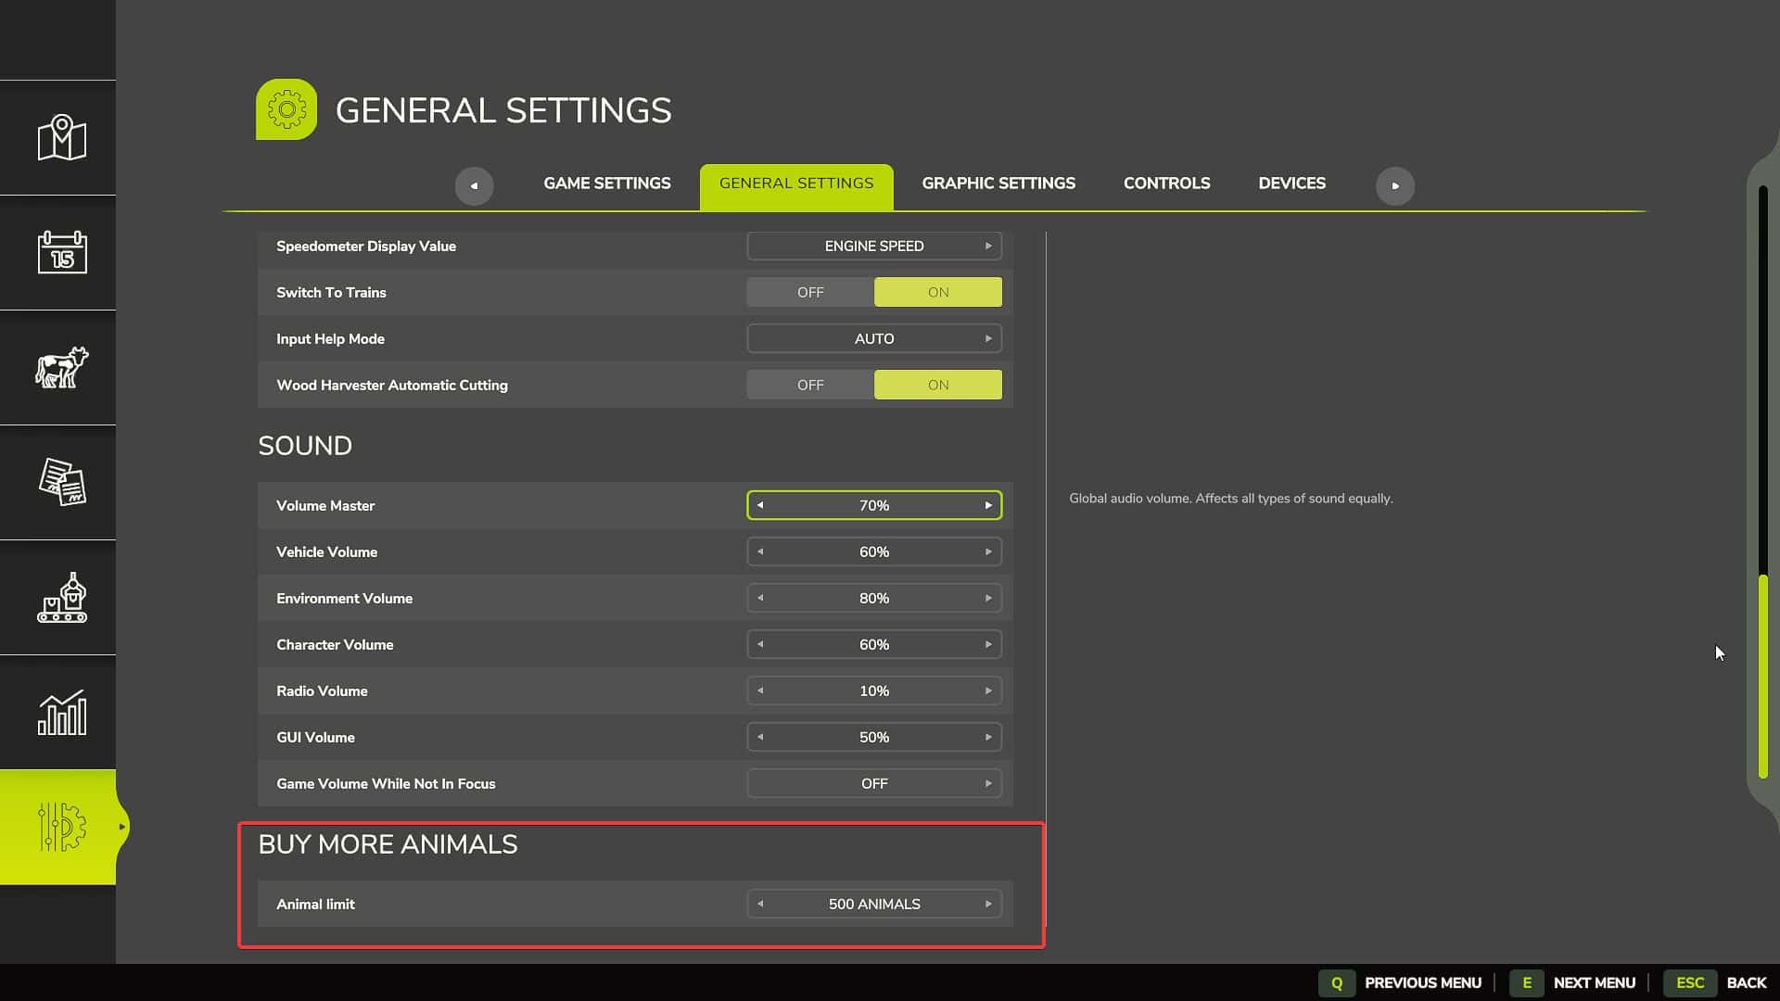Open the map icon in sidebar
Screen dimensions: 1780x1001
click(x=61, y=138)
